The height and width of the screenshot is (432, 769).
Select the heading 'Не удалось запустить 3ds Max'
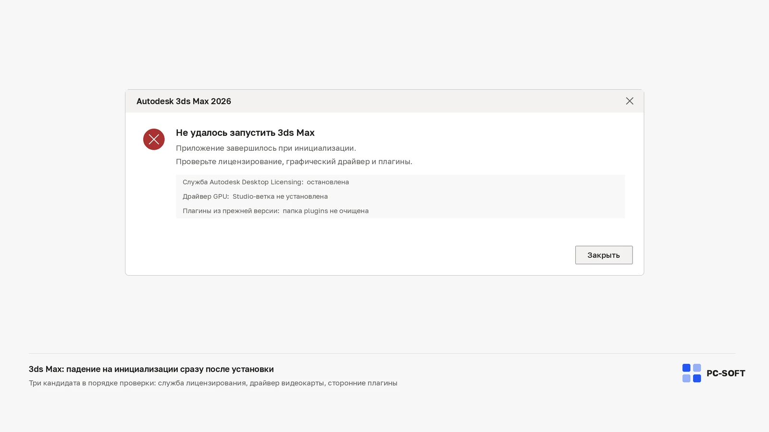click(245, 132)
